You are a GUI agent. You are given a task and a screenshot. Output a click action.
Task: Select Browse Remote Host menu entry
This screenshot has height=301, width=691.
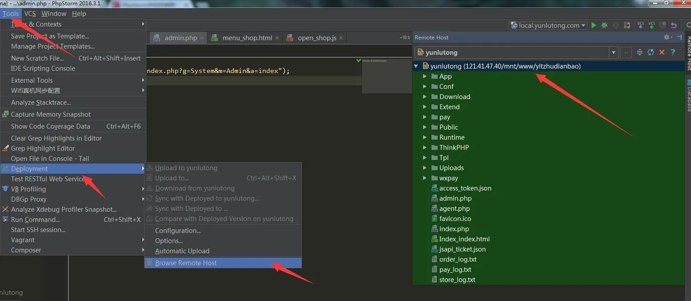click(223, 263)
